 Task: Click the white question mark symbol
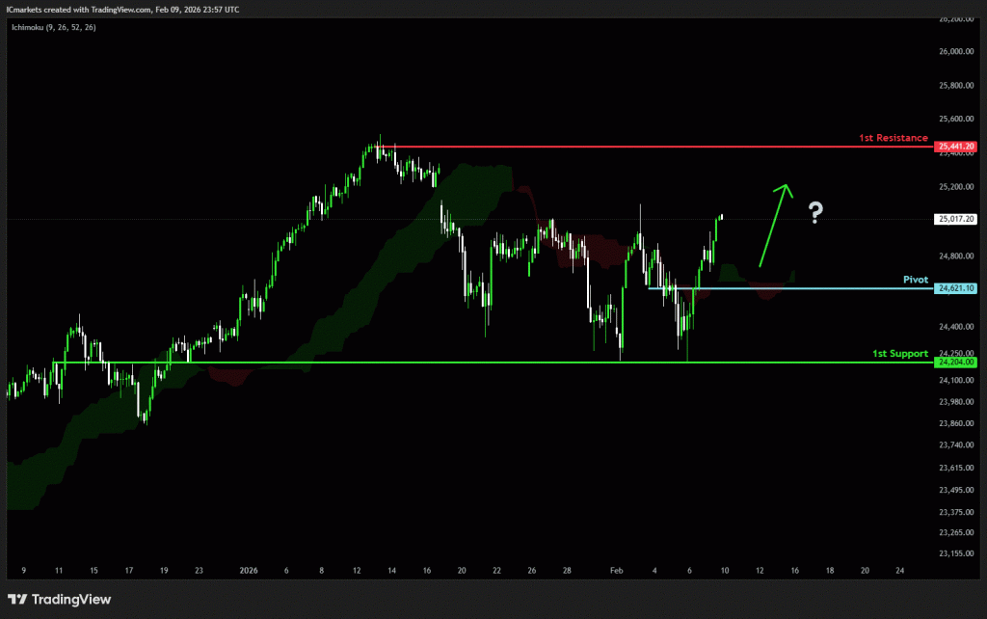[815, 213]
